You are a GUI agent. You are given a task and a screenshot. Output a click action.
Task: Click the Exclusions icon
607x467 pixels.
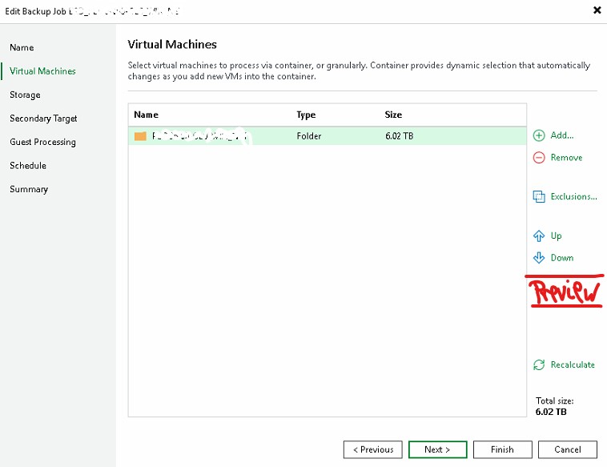click(539, 196)
